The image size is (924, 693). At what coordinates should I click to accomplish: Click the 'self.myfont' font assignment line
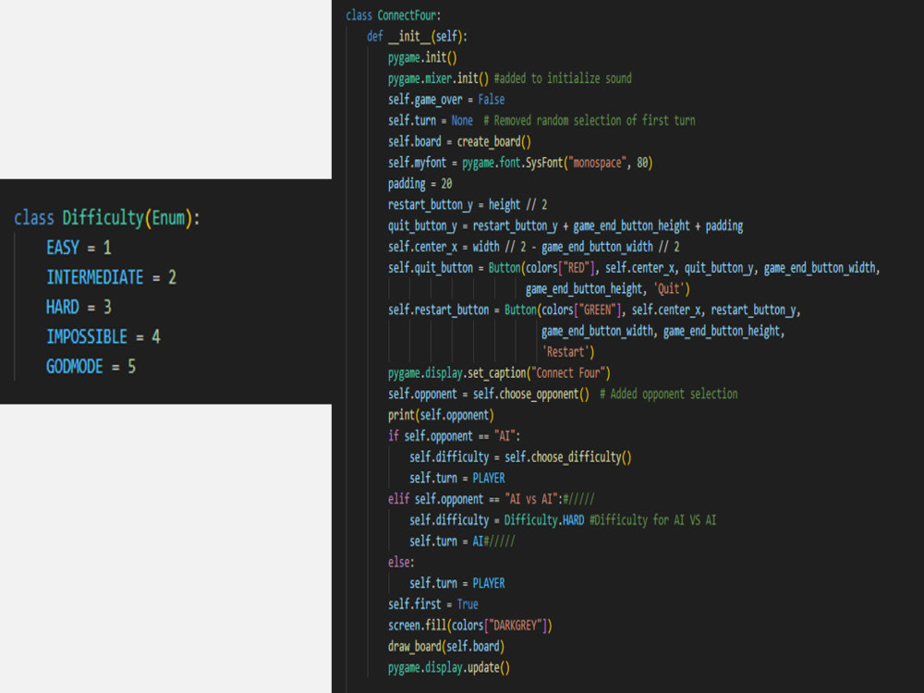pyautogui.click(x=519, y=163)
